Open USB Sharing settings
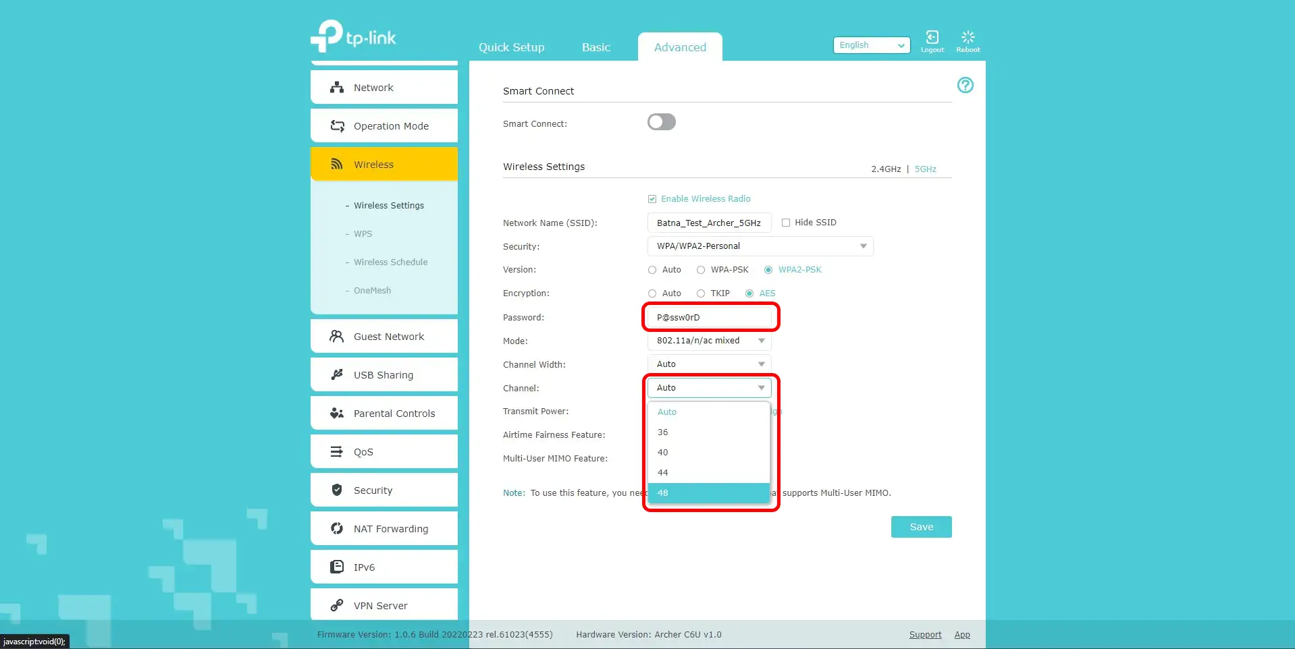 pyautogui.click(x=384, y=375)
